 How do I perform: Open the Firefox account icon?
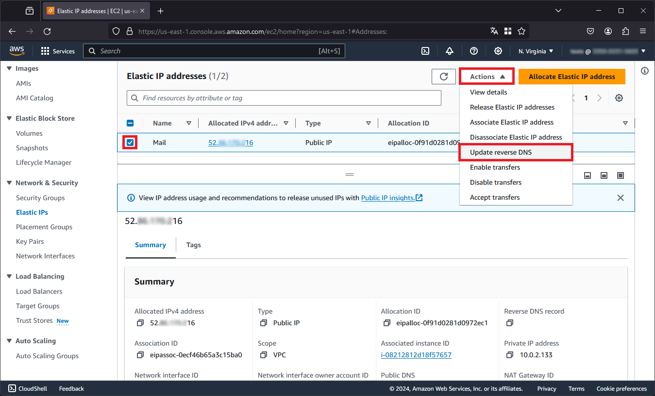tap(608, 31)
